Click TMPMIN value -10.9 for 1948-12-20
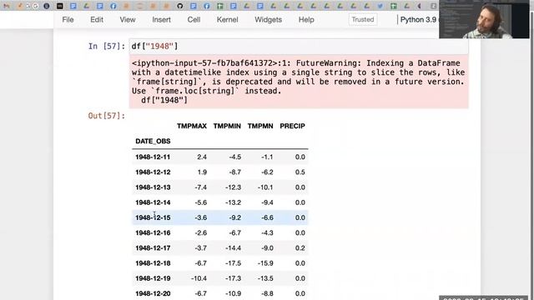 coord(234,293)
